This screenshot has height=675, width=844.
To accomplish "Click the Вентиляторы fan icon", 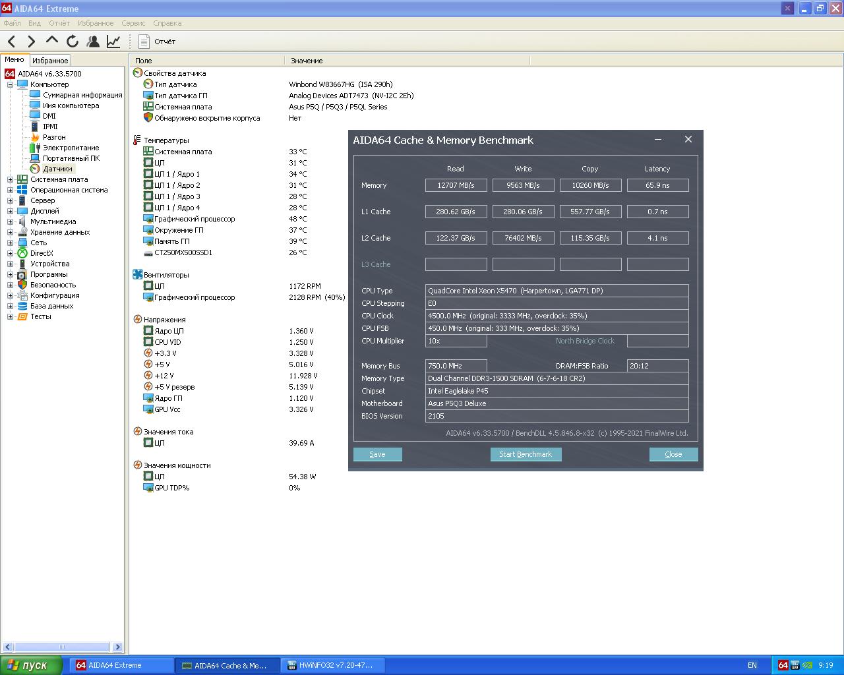I will point(138,275).
